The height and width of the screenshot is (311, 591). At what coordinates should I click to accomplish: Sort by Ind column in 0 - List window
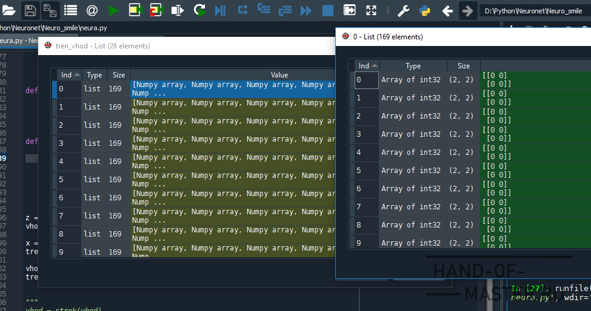(367, 66)
